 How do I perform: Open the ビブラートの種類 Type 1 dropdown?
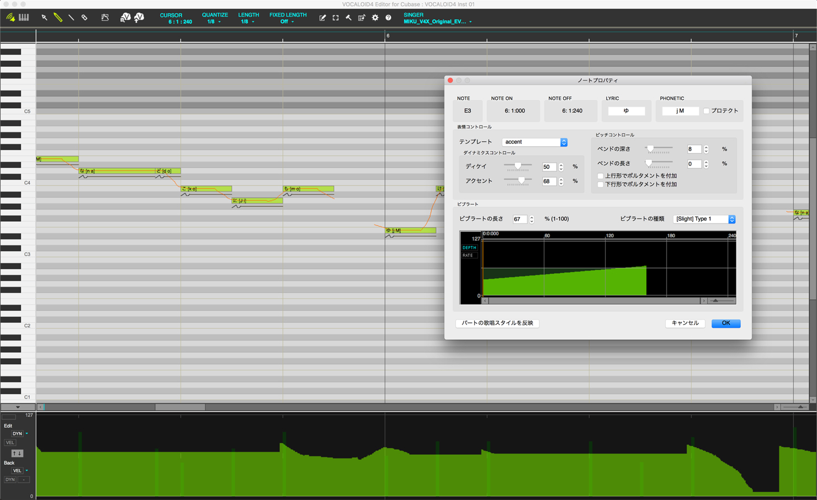point(704,219)
